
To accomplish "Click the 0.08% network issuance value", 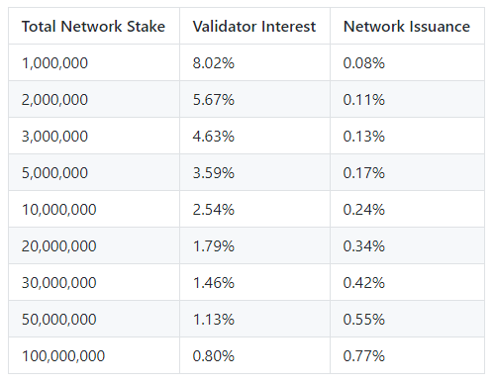I will click(364, 63).
